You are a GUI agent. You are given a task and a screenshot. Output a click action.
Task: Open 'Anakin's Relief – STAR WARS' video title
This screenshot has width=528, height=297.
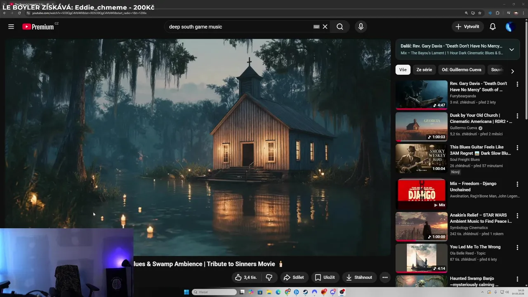(481, 218)
